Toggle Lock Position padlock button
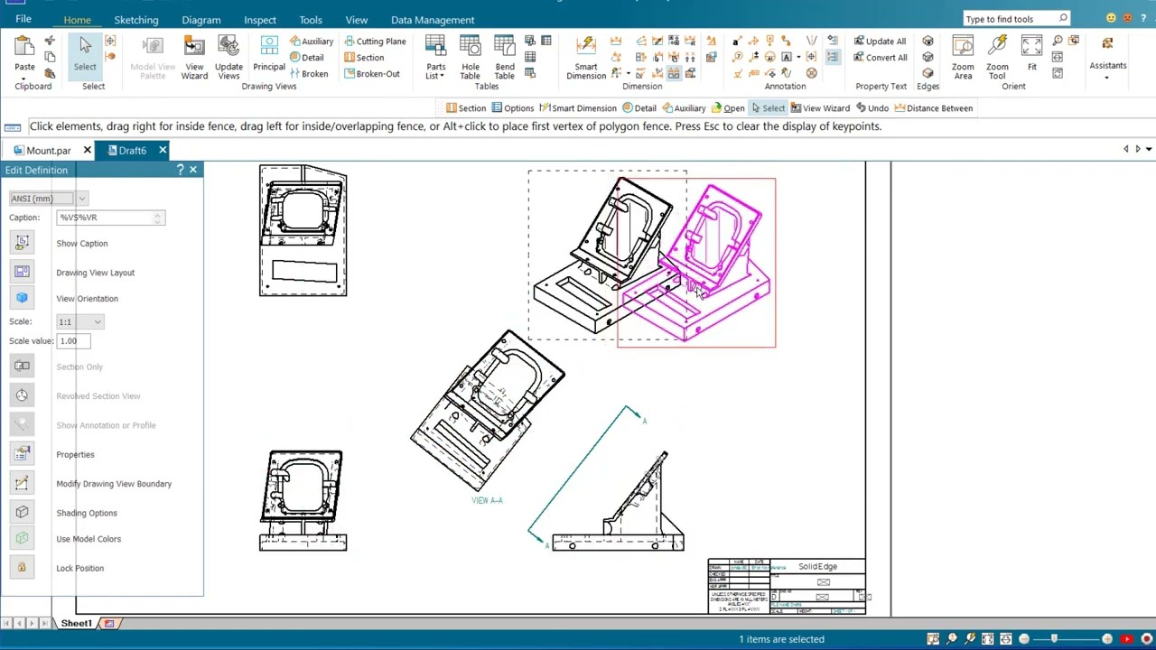1156x650 pixels. (23, 568)
